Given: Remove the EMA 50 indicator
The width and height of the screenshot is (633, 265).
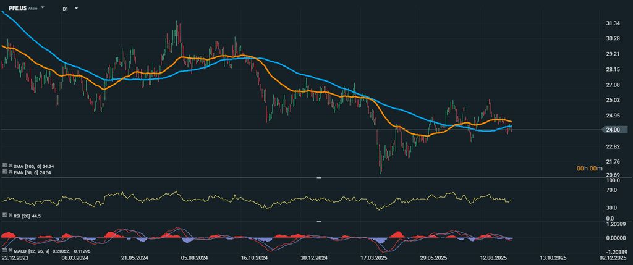Looking at the screenshot, I should coord(11,172).
